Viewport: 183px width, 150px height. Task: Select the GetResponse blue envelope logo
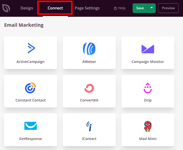click(31, 126)
